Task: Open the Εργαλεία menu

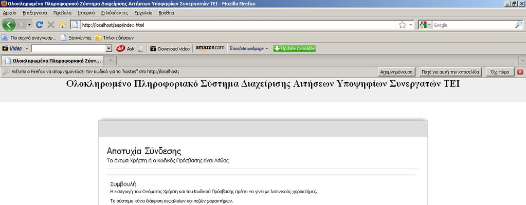Action: (x=143, y=13)
